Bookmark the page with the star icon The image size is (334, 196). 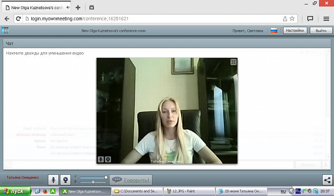tap(292, 18)
